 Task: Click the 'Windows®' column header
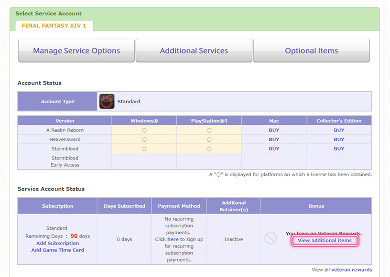144,121
